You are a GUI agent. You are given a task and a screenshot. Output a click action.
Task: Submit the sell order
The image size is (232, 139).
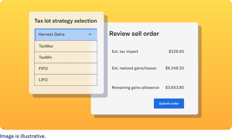click(x=169, y=104)
